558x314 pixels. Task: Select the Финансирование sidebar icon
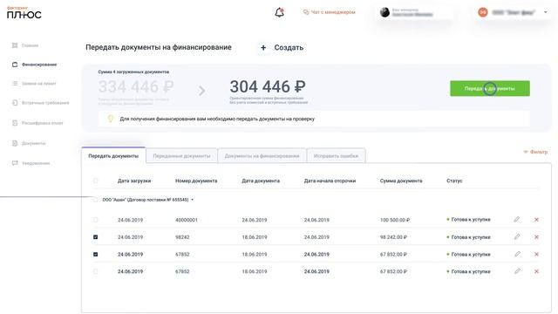[x=15, y=65]
